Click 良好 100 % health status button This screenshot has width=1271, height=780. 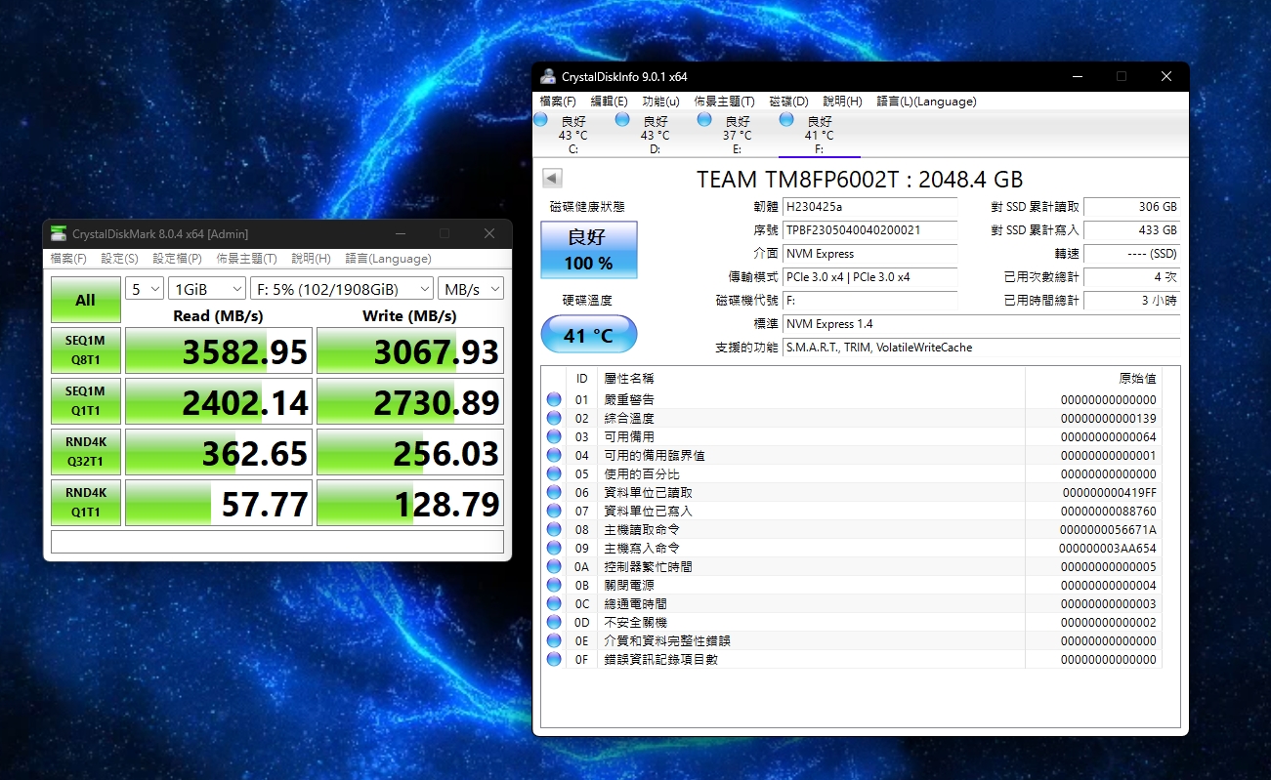(589, 251)
